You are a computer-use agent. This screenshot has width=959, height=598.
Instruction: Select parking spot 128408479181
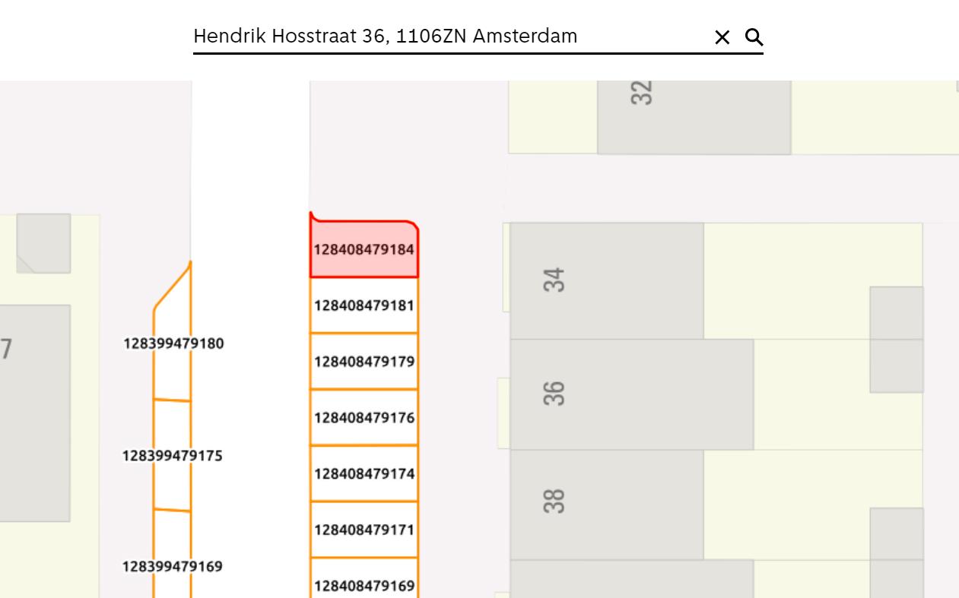coord(364,305)
